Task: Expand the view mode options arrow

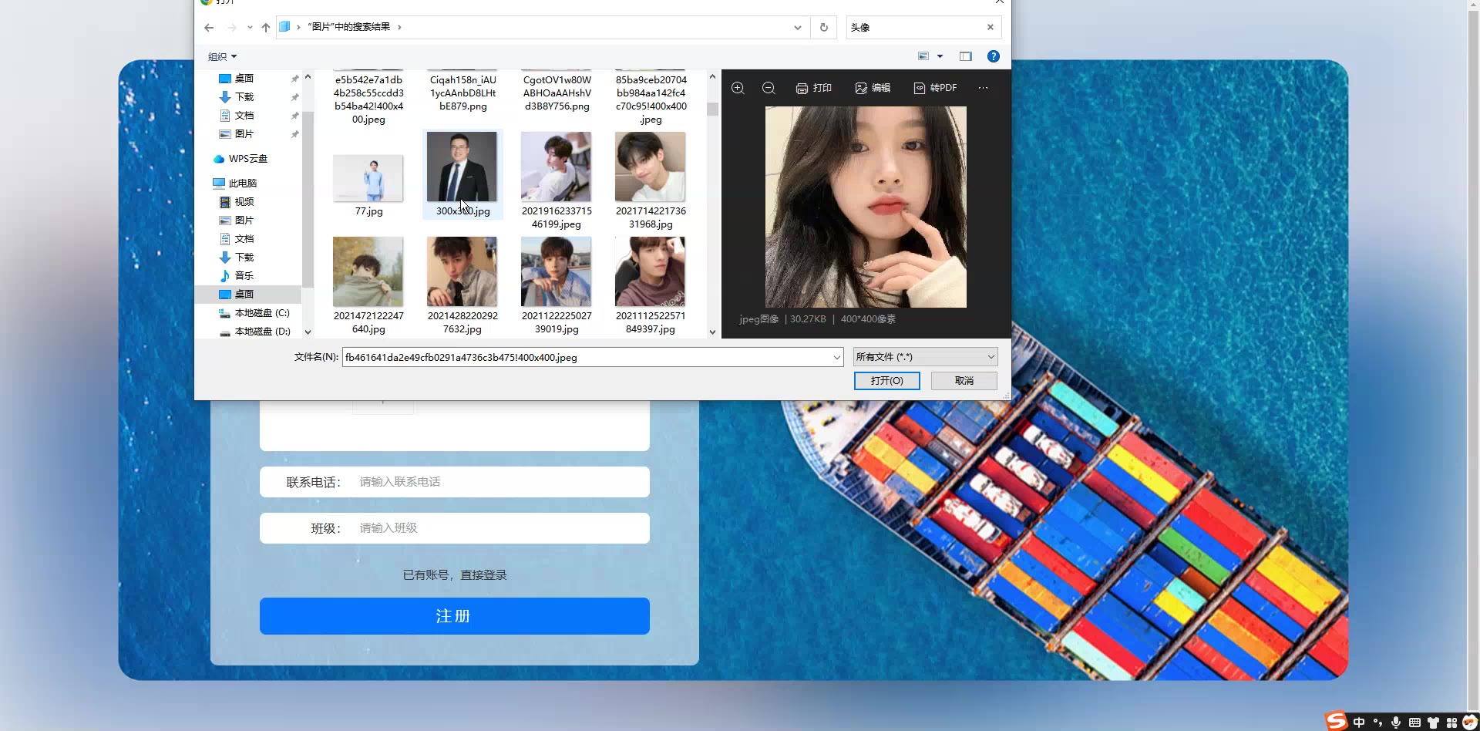Action: (940, 56)
